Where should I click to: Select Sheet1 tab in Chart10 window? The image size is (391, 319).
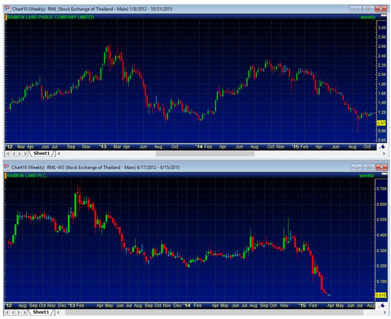41,153
